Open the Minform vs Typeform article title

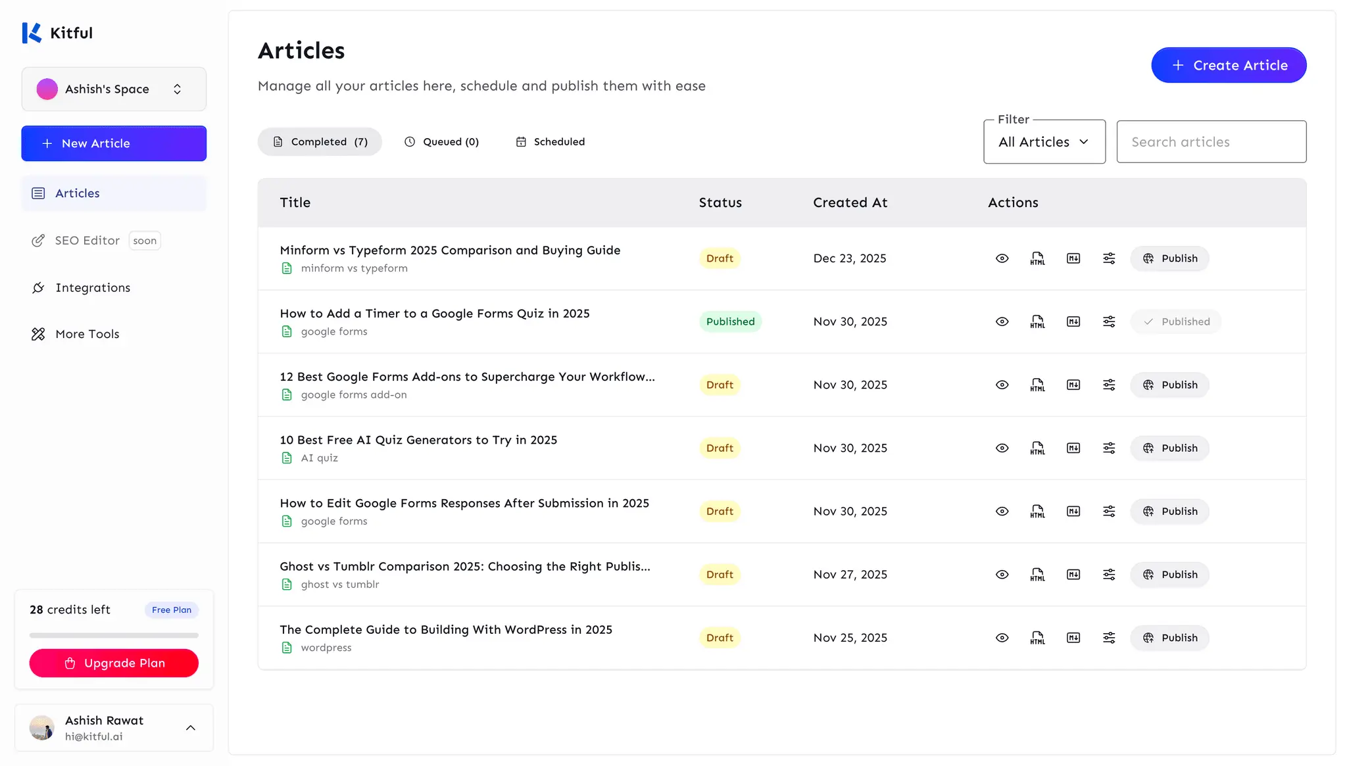pyautogui.click(x=450, y=250)
